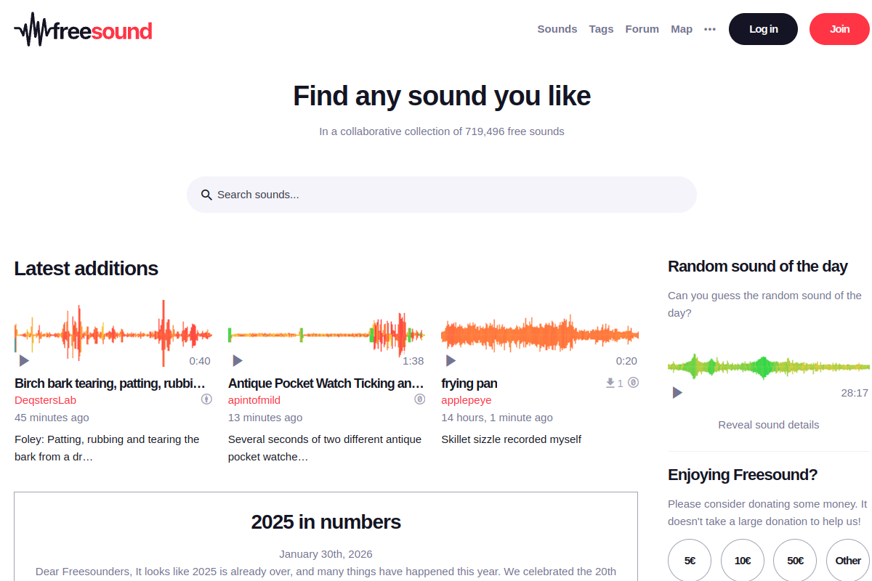Open DeqstersLab's user profile

pyautogui.click(x=45, y=400)
